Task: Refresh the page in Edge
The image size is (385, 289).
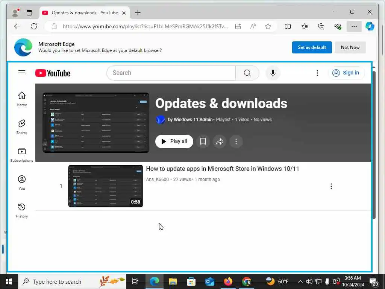Action: coord(33,26)
